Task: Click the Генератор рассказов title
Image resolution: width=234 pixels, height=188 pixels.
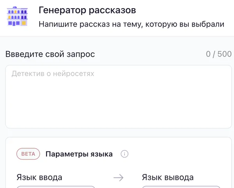Action: click(87, 10)
